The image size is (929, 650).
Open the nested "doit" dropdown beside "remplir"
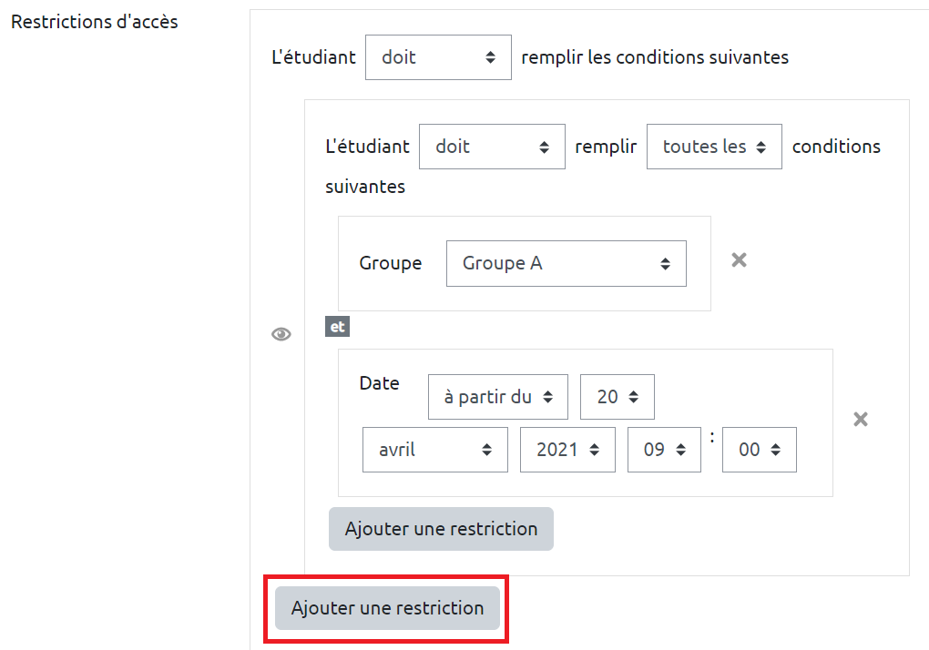point(492,147)
